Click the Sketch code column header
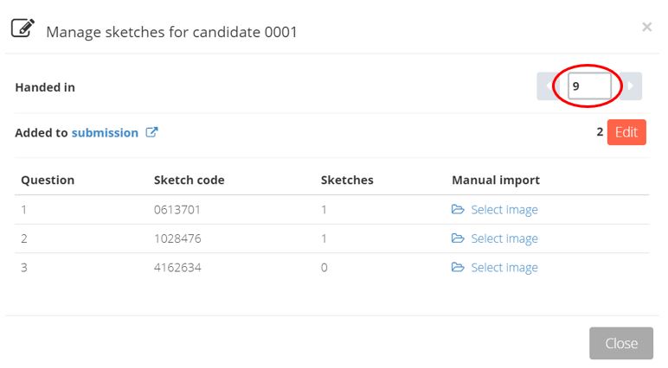Viewport: 668px width, 368px height. pos(189,180)
